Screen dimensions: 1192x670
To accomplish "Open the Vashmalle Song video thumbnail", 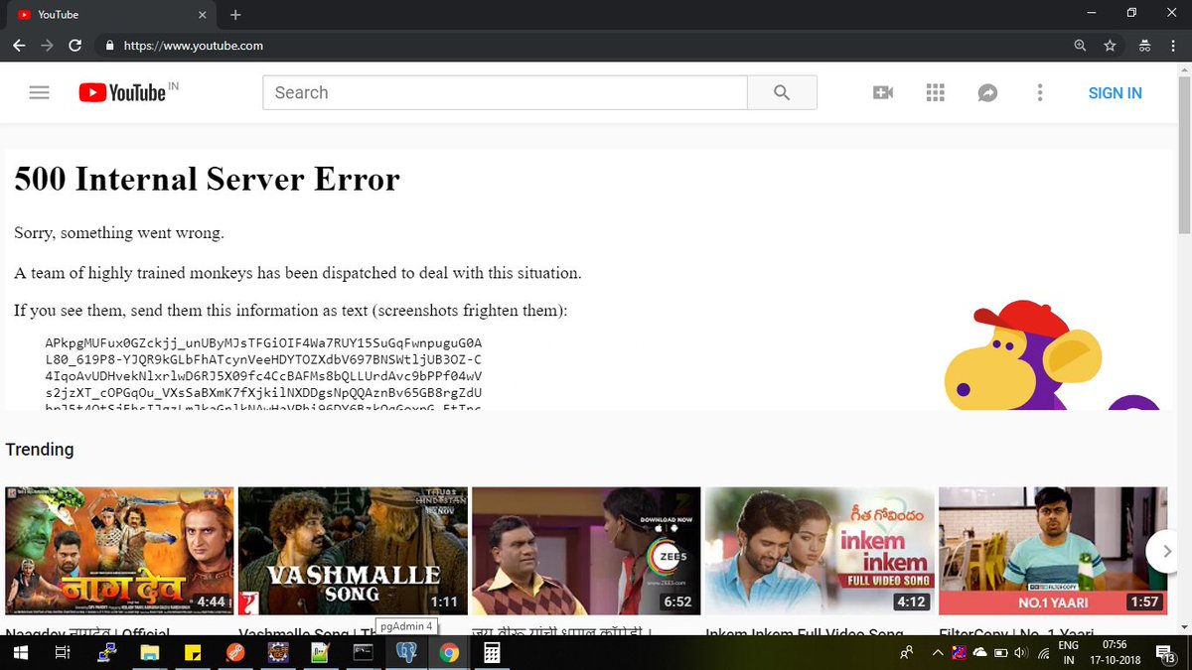I will click(353, 551).
